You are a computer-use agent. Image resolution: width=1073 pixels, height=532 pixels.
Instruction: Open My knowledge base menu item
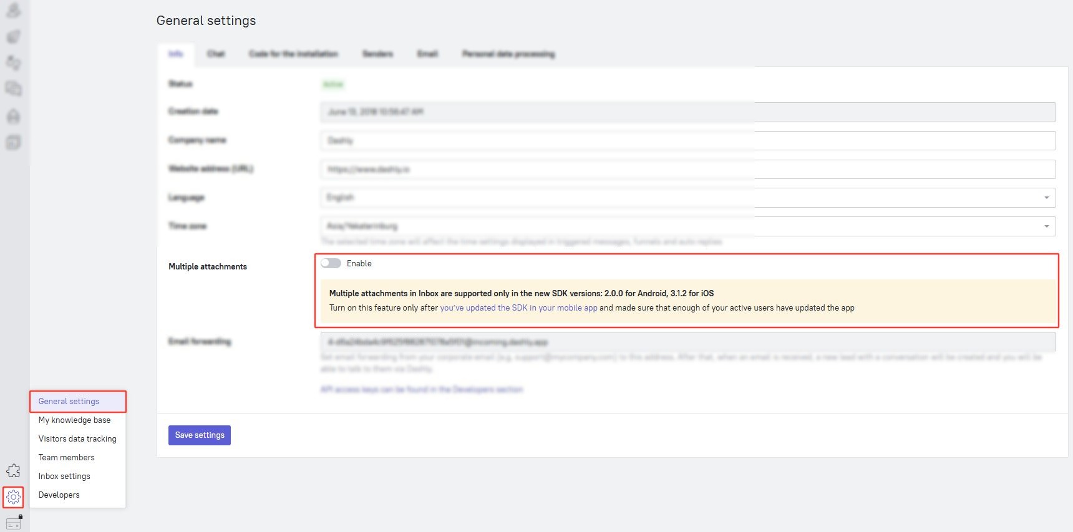[74, 420]
